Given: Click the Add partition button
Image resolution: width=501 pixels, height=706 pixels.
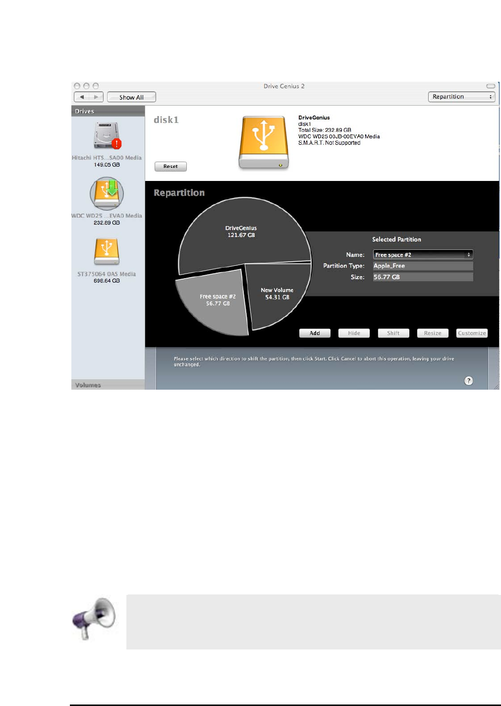Looking at the screenshot, I should (x=315, y=333).
